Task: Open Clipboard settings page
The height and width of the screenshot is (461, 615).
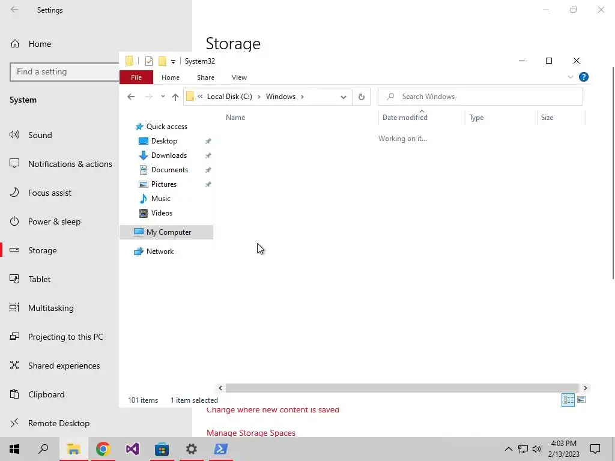Action: tap(46, 395)
